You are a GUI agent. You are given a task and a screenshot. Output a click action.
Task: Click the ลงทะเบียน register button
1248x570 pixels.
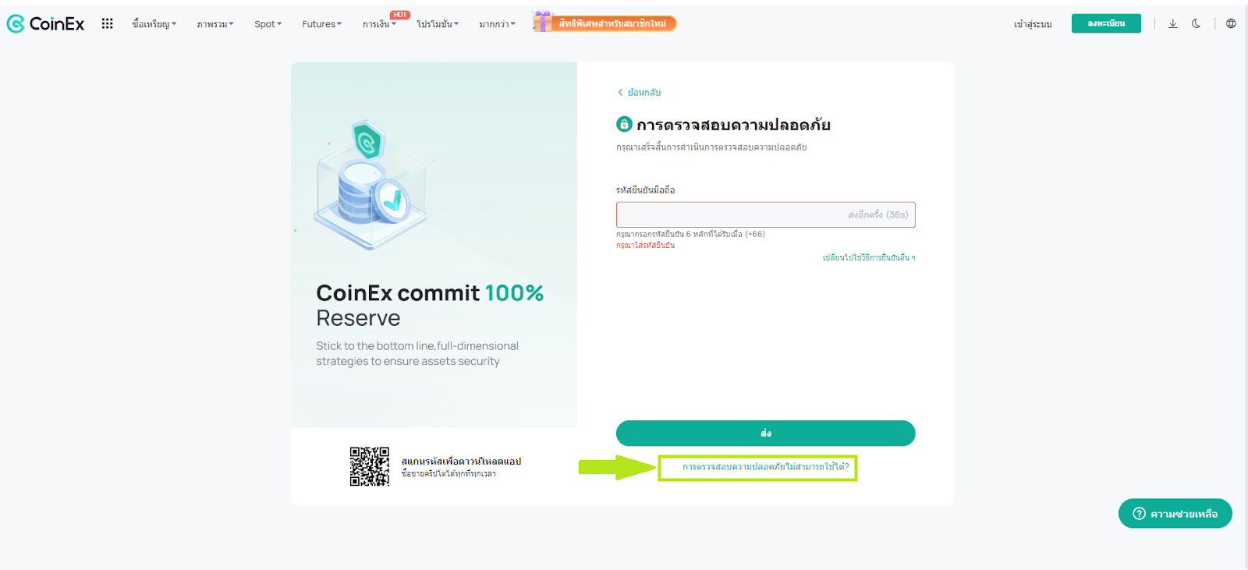[1106, 23]
